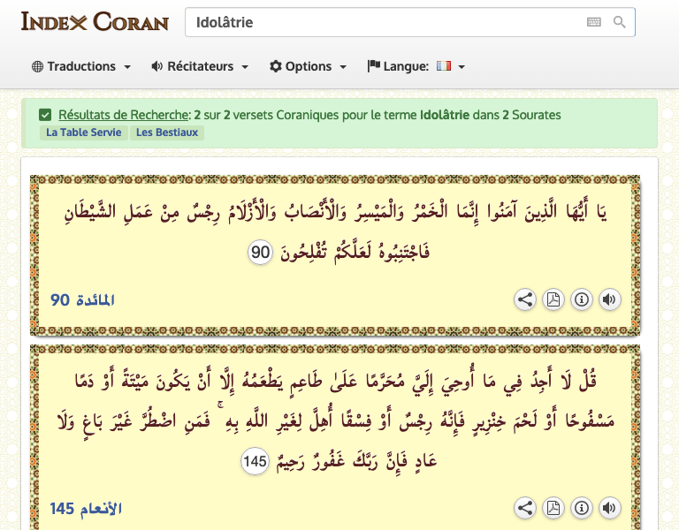Screen dimensions: 679x530
Task: Click the share icon for Al-Ma'ida verse 90
Action: 525,299
